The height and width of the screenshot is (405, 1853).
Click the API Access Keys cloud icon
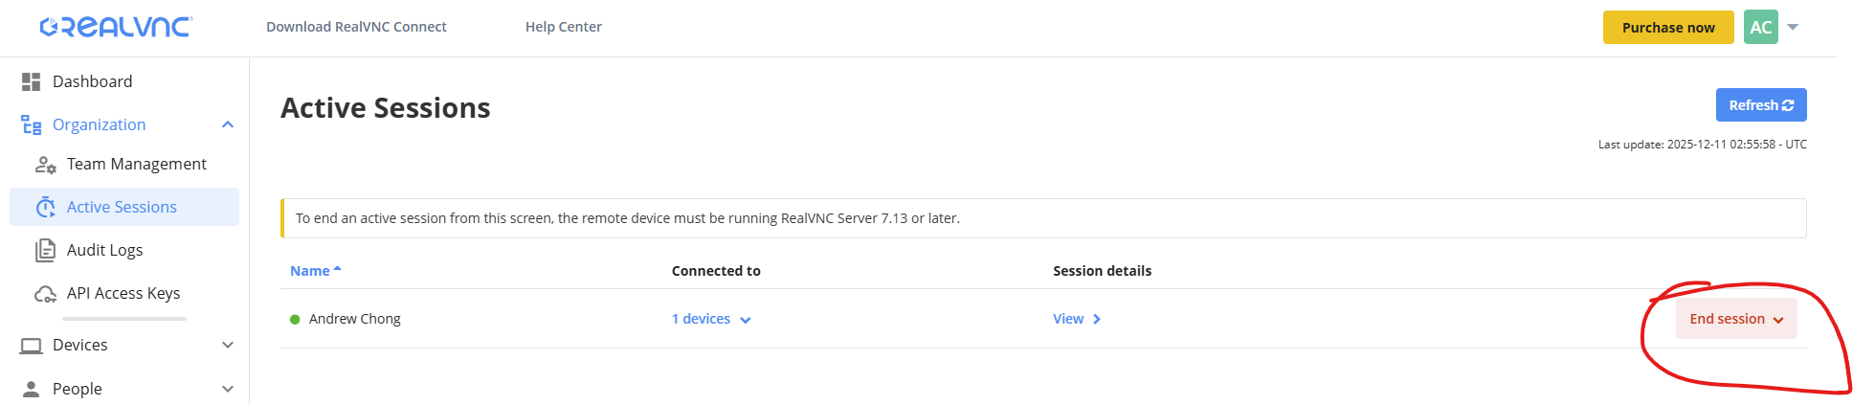[45, 294]
